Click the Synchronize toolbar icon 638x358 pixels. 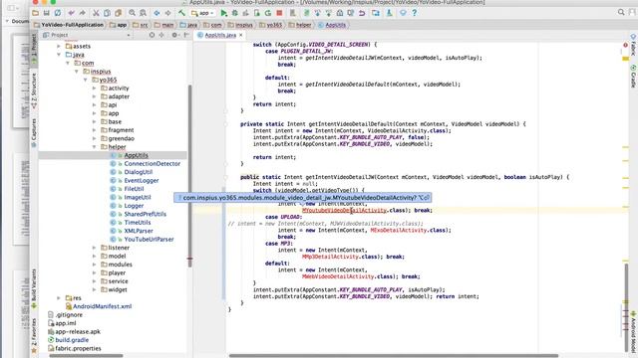[x=58, y=13]
